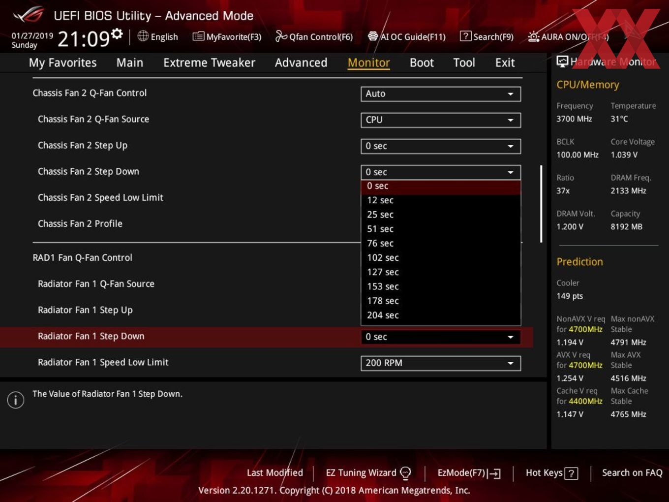The image size is (669, 502).
Task: Click the Cooler 149 pts value
Action: click(570, 296)
